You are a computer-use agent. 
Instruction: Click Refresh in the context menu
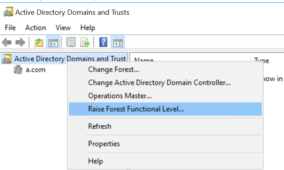(x=165, y=127)
